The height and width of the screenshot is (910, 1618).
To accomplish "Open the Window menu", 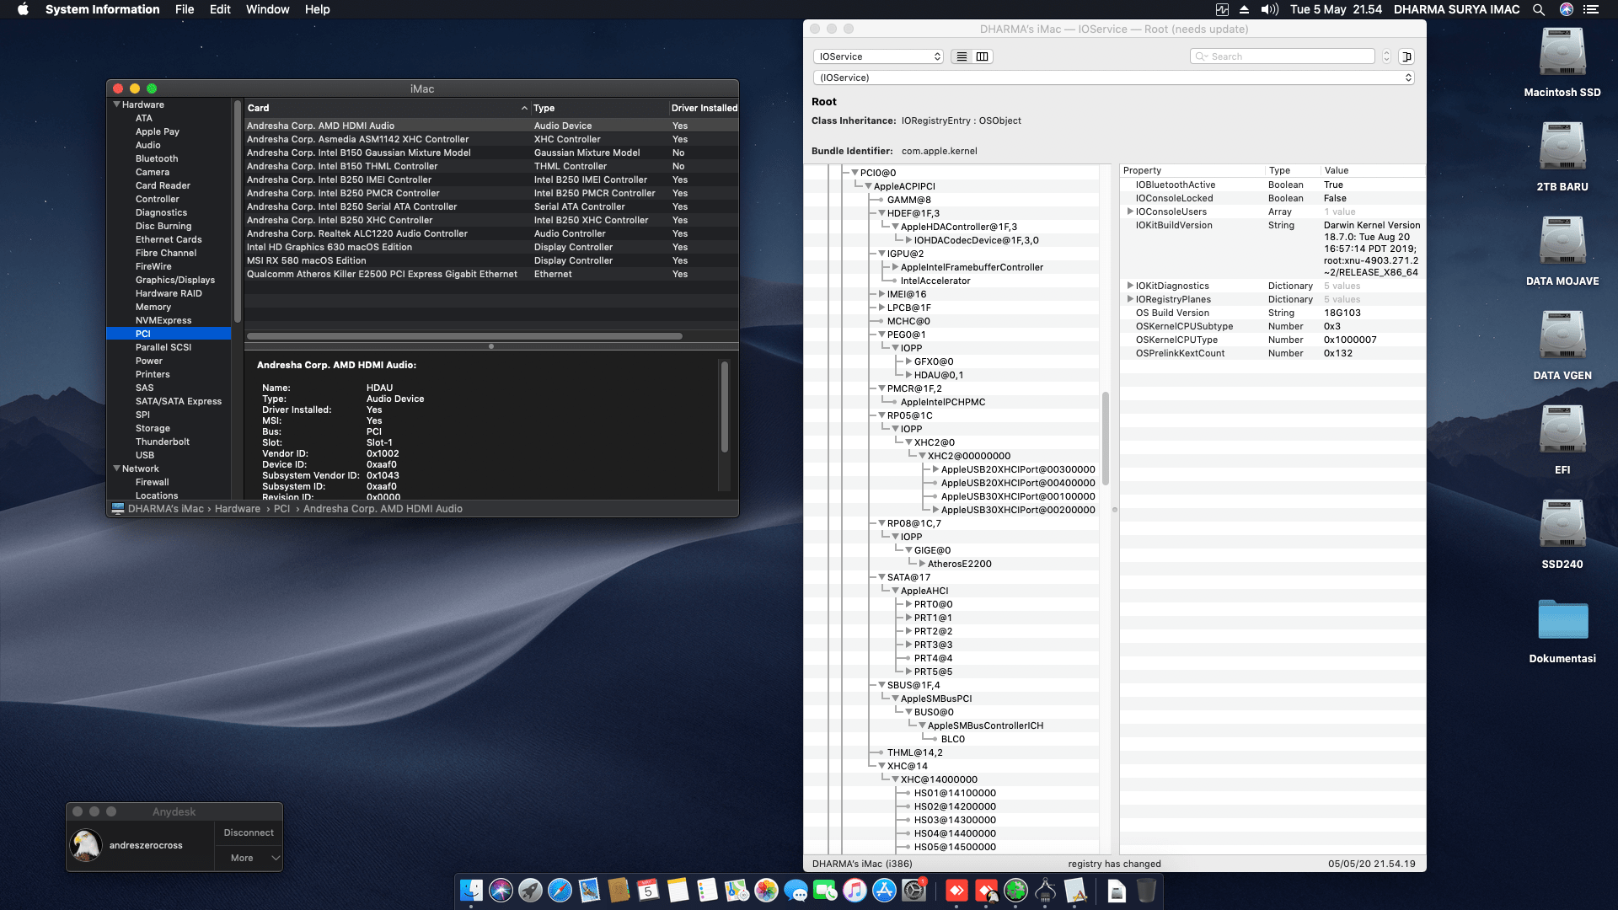I will pyautogui.click(x=267, y=9).
